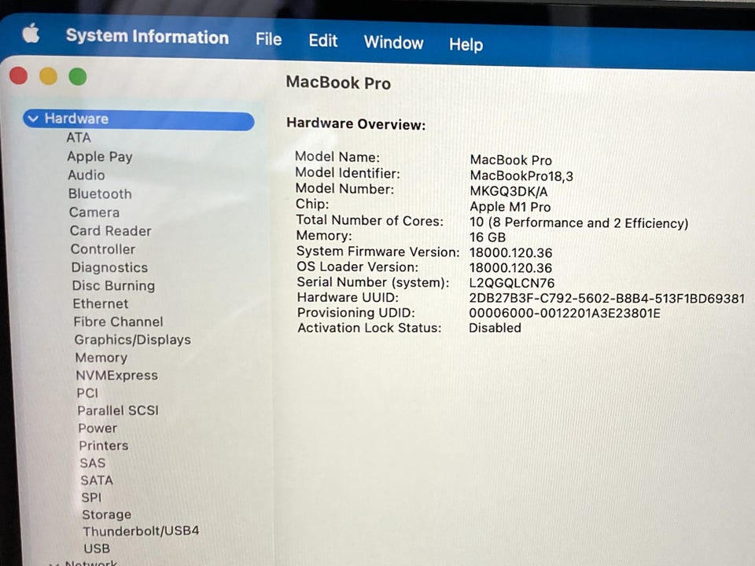The height and width of the screenshot is (566, 755).
Task: Select Apple Pay in the sidebar
Action: point(100,156)
